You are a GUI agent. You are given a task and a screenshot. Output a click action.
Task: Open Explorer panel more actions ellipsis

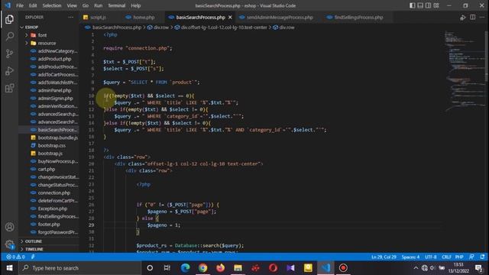coord(71,18)
